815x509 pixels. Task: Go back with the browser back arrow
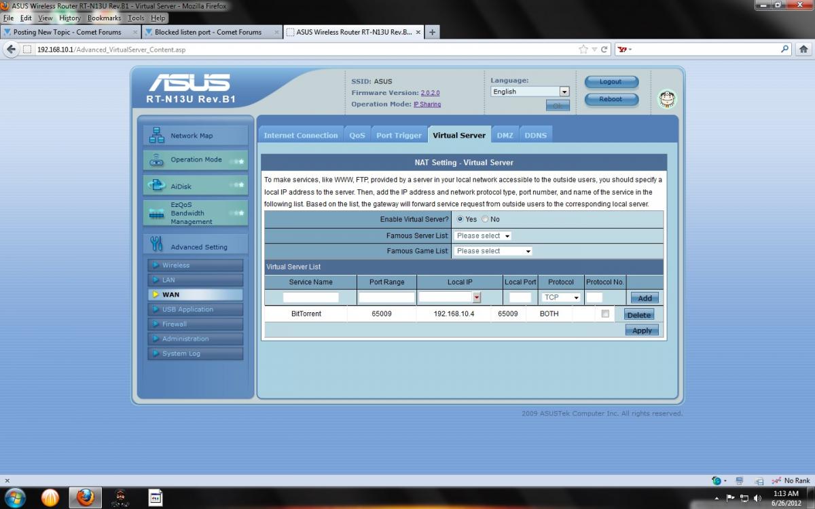tap(11, 49)
